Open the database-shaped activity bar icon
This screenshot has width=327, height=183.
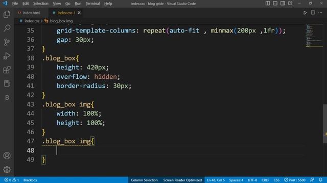[x=7, y=83]
